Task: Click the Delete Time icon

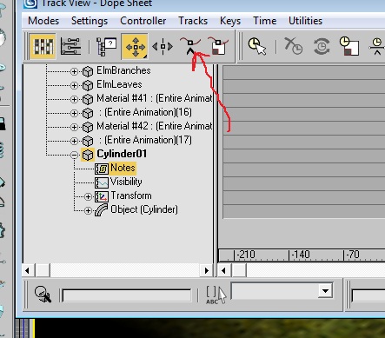Action: (293, 46)
